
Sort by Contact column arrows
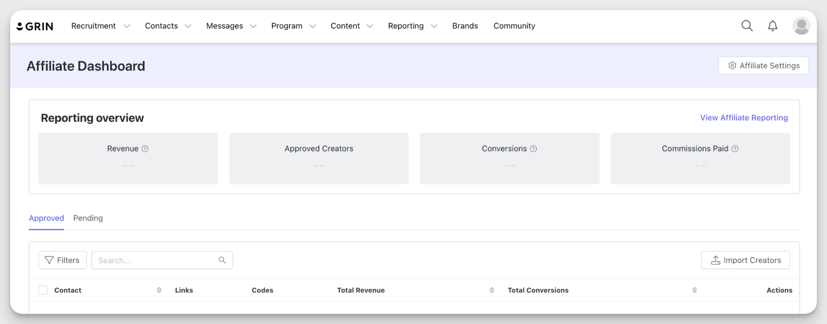(159, 290)
